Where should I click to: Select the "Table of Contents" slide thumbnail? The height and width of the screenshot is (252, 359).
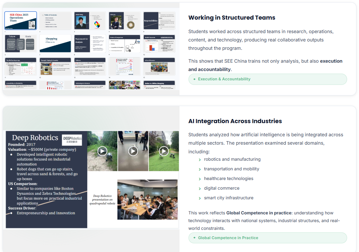click(55, 21)
